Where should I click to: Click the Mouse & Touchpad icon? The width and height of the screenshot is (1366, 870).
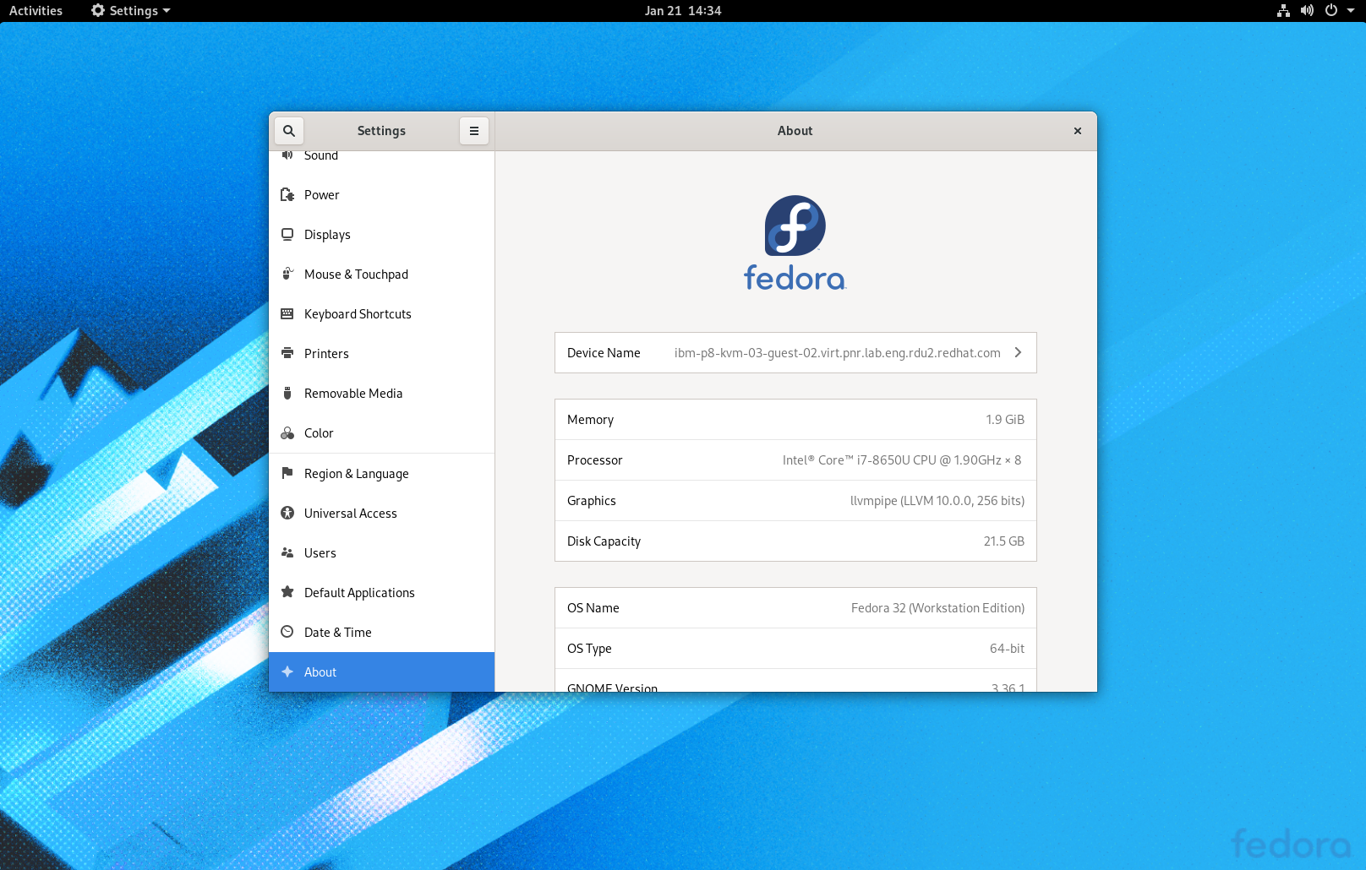(287, 275)
